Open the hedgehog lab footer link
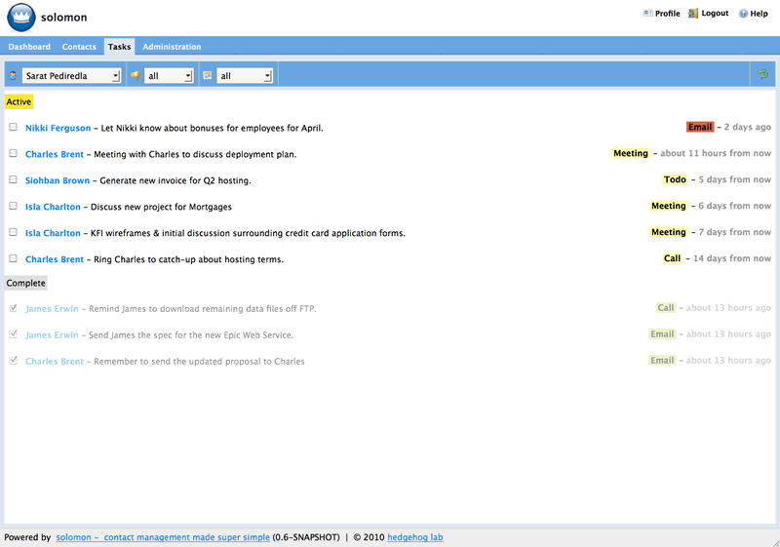Viewport: 780px width, 547px height. coord(415,537)
